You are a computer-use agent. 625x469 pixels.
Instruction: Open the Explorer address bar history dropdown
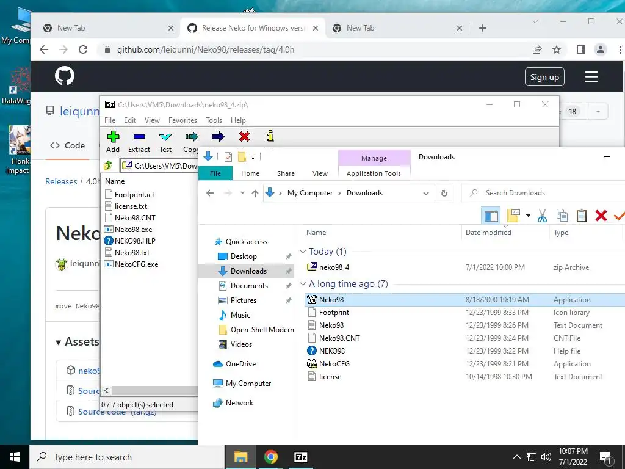pyautogui.click(x=425, y=194)
